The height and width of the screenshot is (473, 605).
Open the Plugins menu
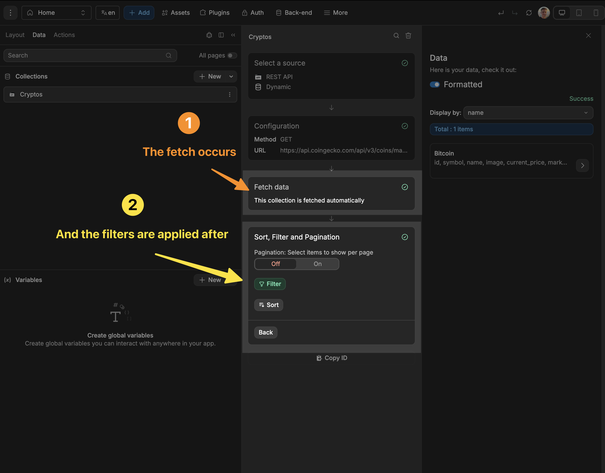coord(215,13)
